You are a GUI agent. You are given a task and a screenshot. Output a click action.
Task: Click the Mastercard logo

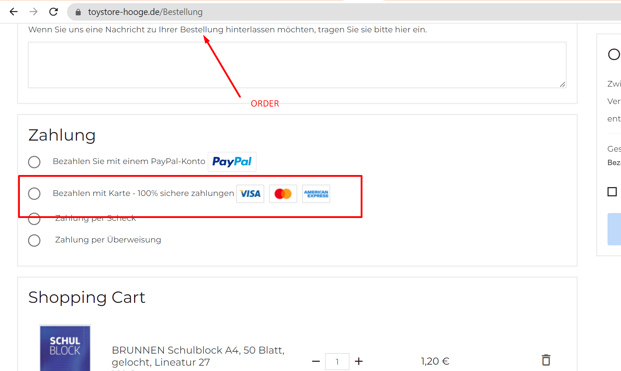pos(283,194)
